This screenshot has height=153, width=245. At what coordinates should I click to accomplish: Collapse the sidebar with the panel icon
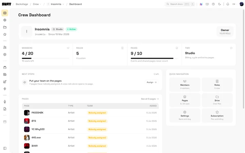point(5,148)
